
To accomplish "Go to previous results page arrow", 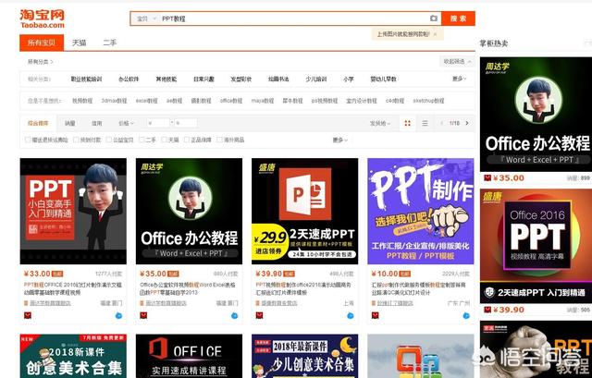I will click(x=442, y=123).
